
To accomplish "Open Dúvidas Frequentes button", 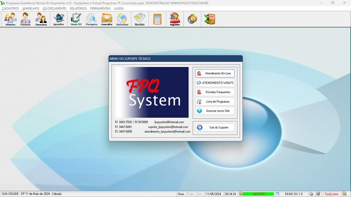I will [x=215, y=92].
